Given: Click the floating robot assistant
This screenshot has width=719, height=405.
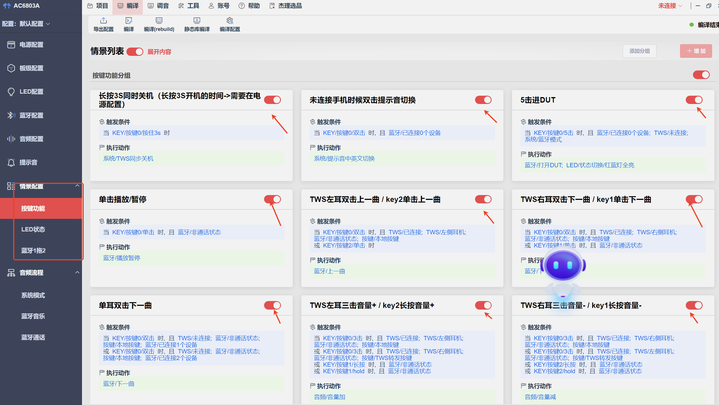Looking at the screenshot, I should coord(562,274).
